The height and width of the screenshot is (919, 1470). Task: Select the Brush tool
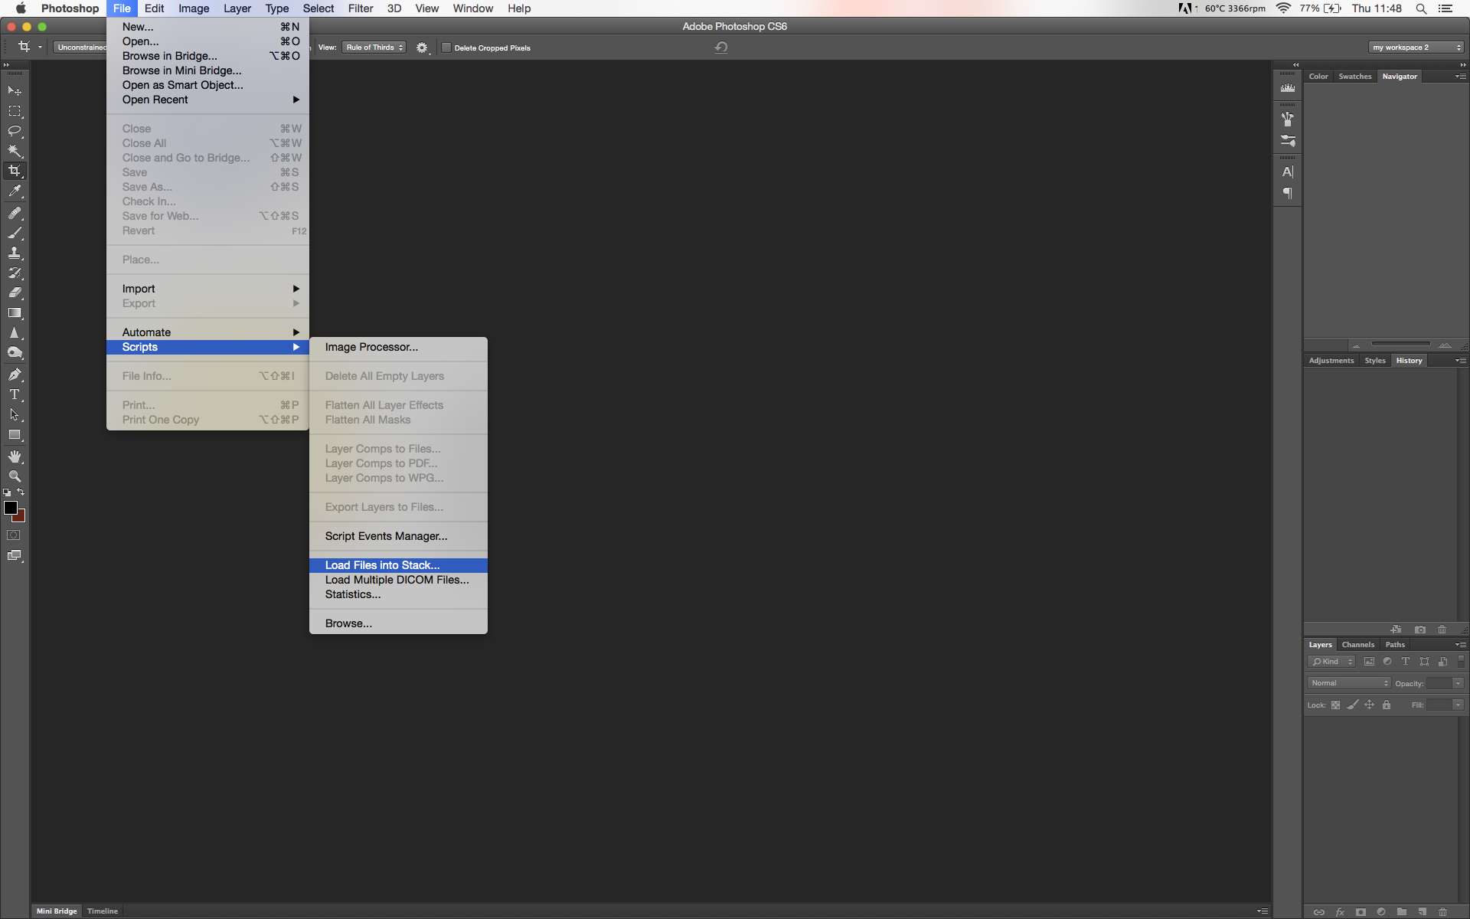tap(15, 233)
